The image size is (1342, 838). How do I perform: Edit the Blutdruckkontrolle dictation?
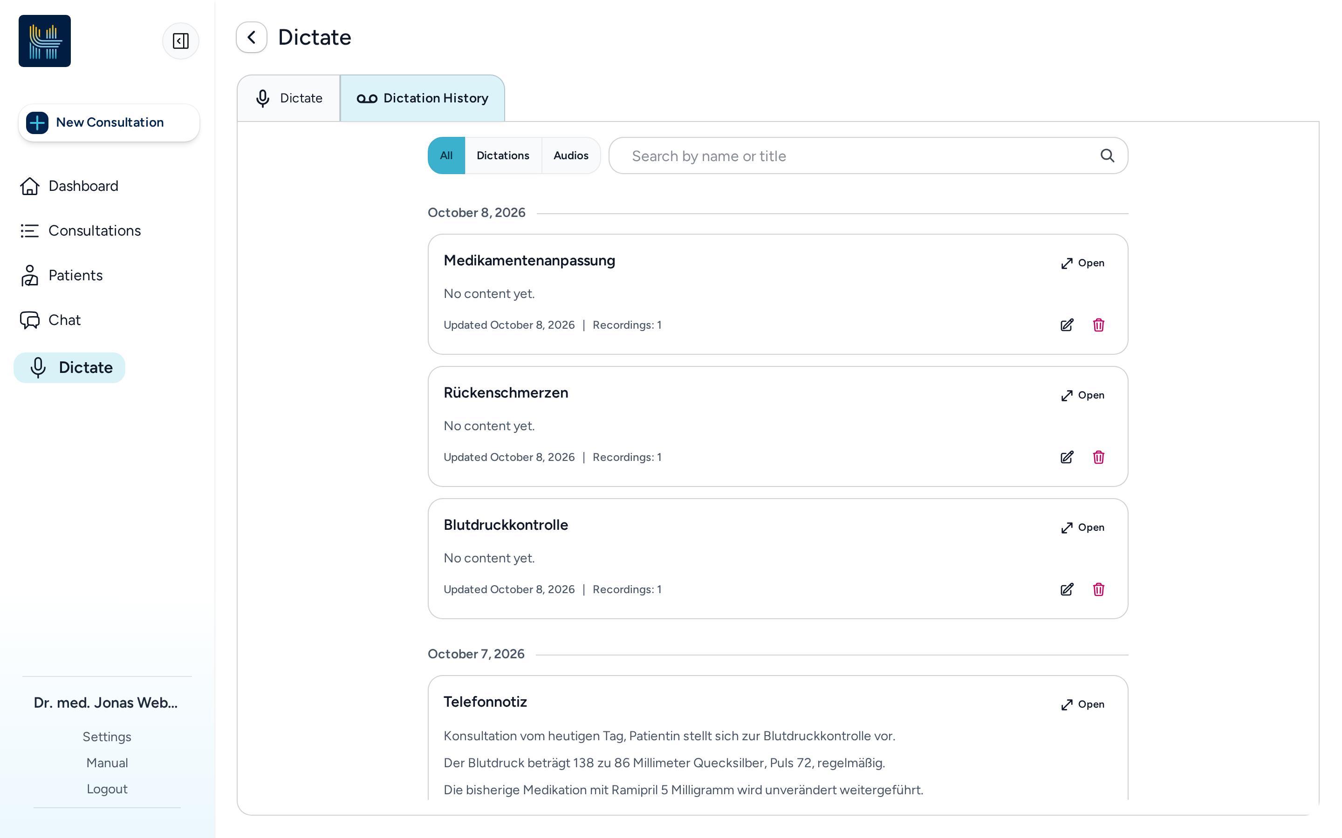click(x=1067, y=589)
